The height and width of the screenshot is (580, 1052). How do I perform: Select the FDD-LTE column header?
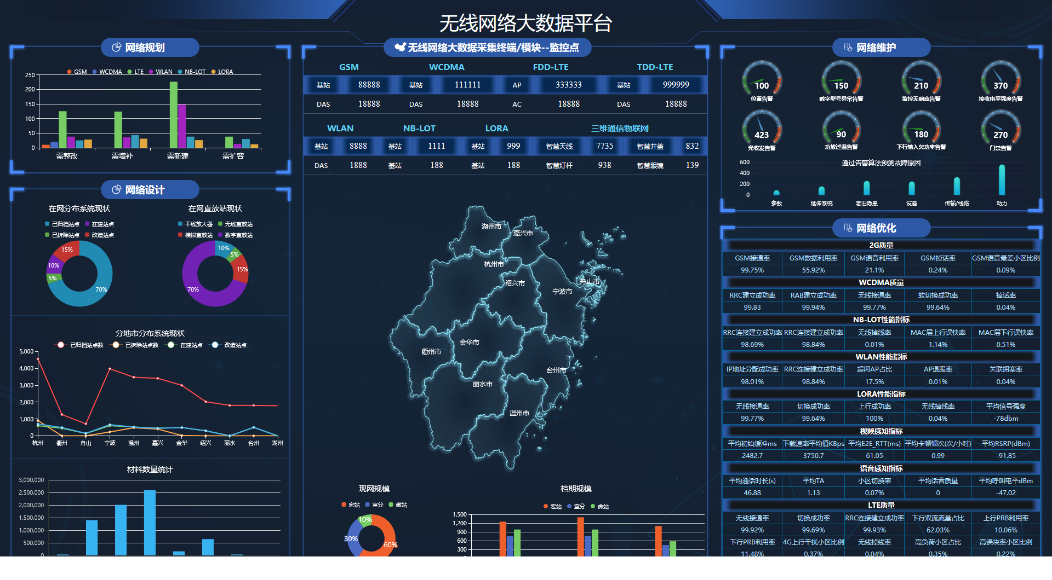point(551,67)
